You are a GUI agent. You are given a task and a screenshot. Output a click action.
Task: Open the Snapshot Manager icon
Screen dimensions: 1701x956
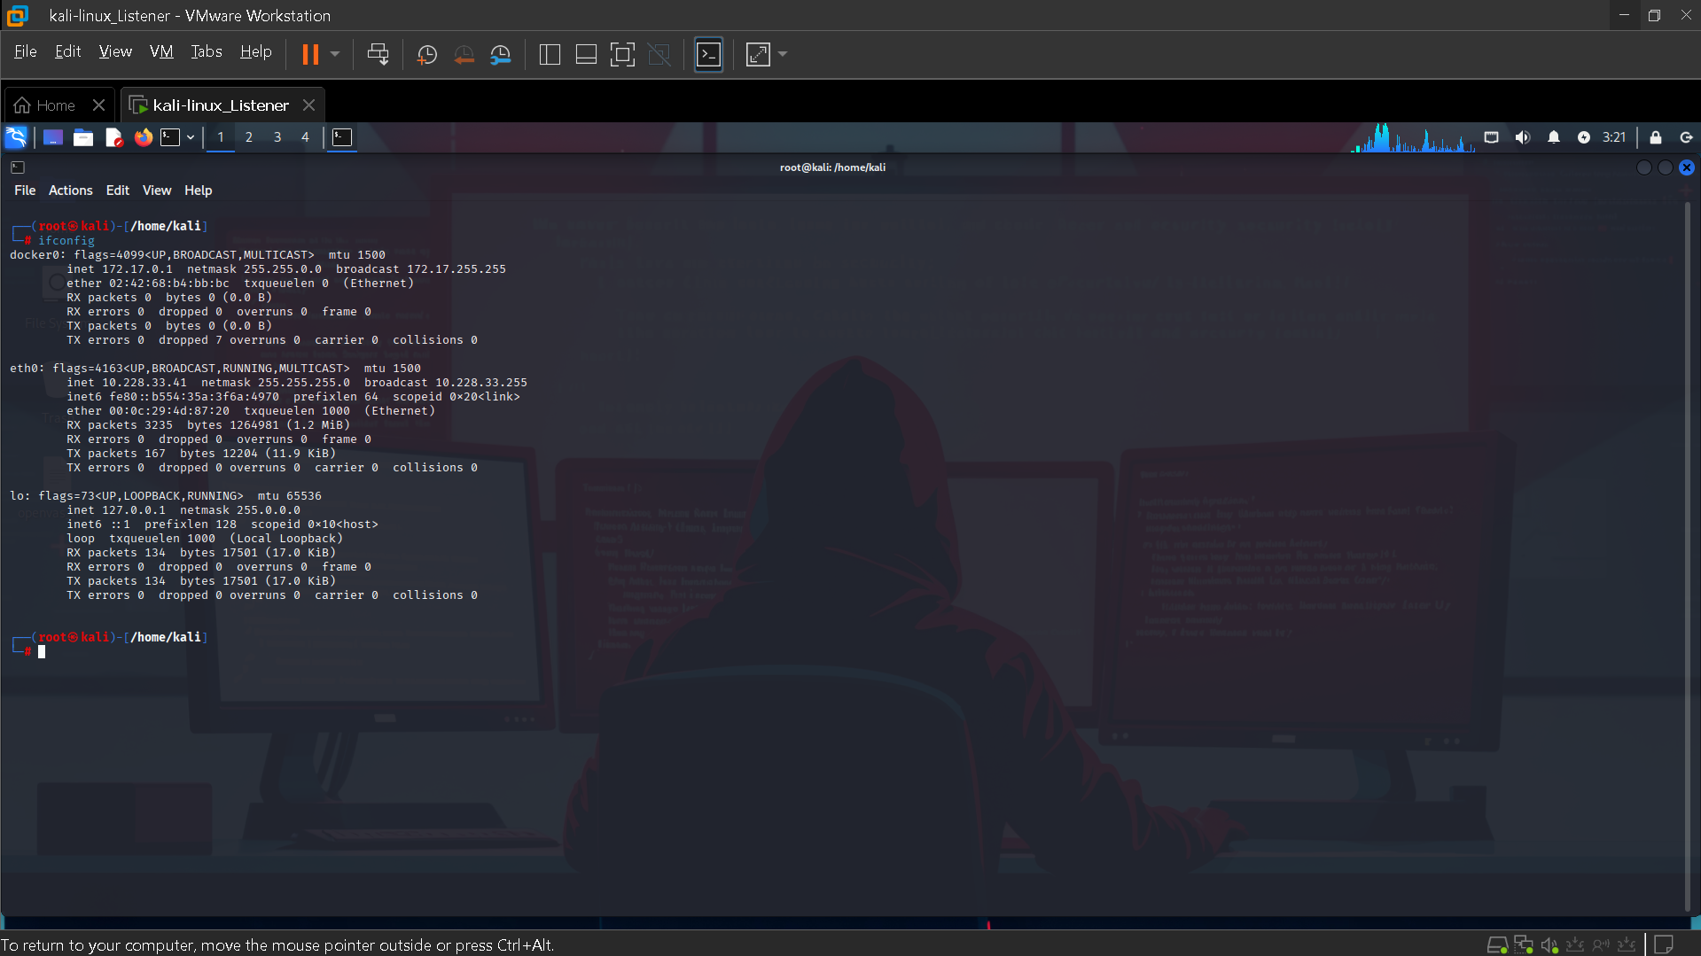coord(501,55)
